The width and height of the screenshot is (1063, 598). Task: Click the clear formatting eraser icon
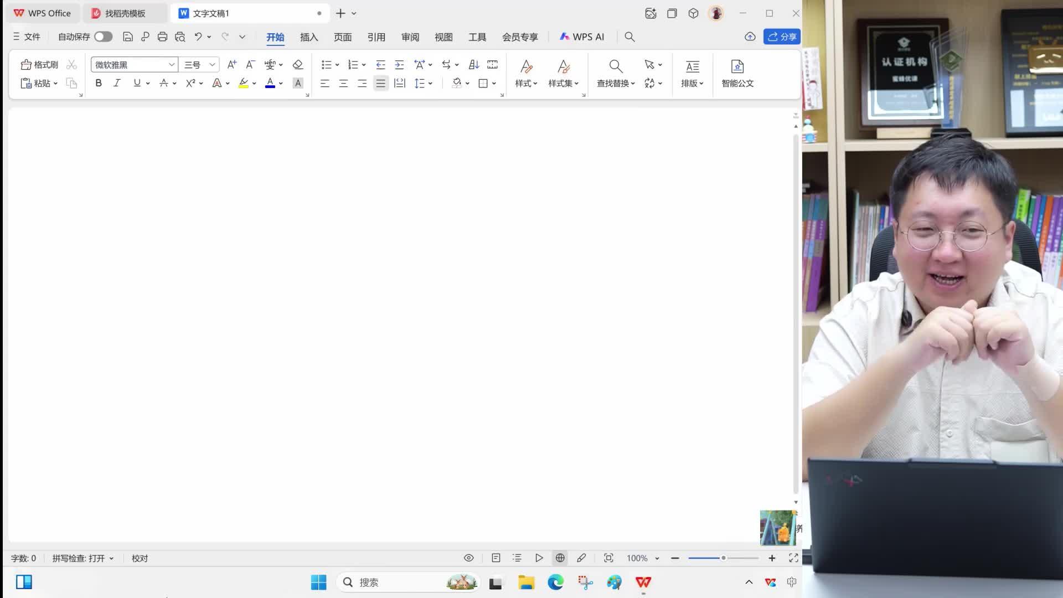pos(298,65)
